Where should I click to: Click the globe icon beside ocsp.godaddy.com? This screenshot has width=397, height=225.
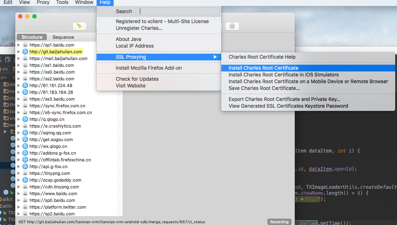pyautogui.click(x=25, y=180)
